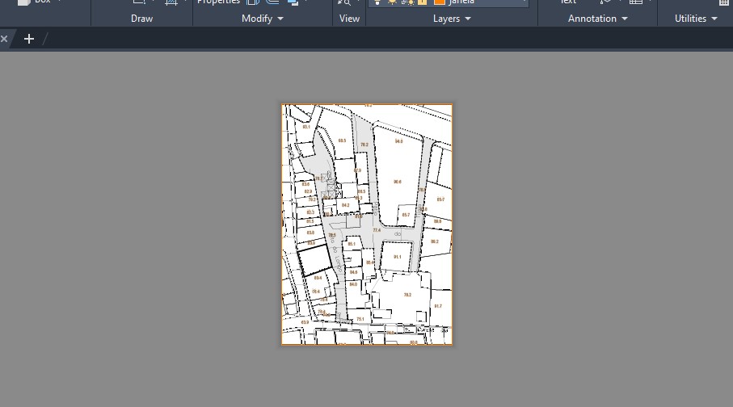Select the Table tool icon

coord(636,2)
